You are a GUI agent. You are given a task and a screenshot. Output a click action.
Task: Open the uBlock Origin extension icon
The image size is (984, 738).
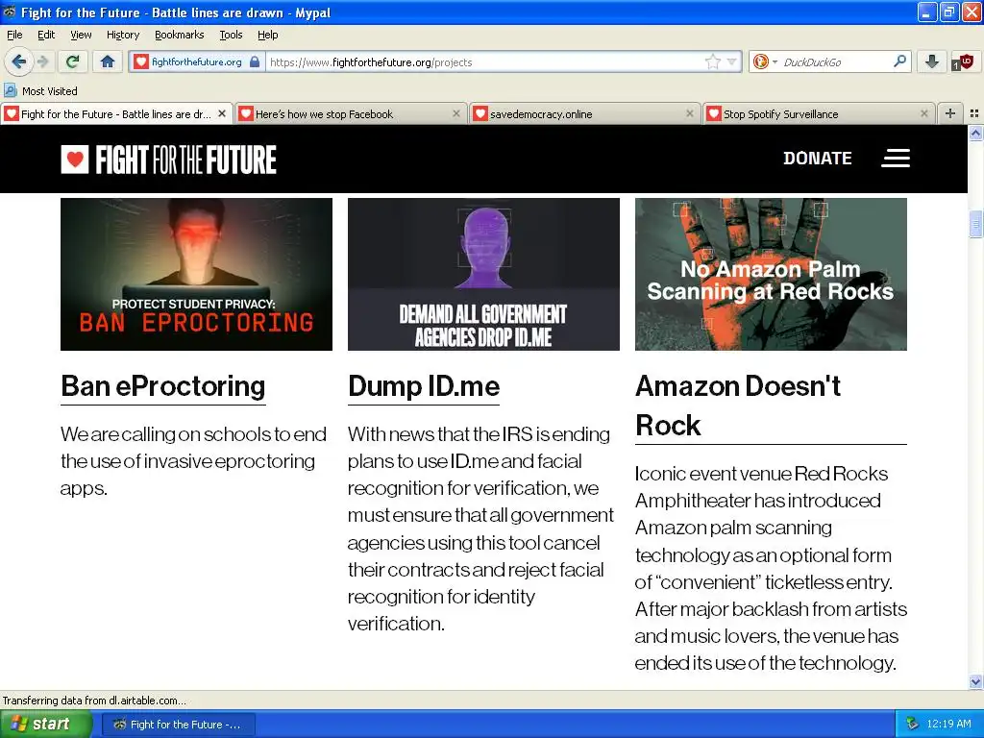pyautogui.click(x=963, y=61)
